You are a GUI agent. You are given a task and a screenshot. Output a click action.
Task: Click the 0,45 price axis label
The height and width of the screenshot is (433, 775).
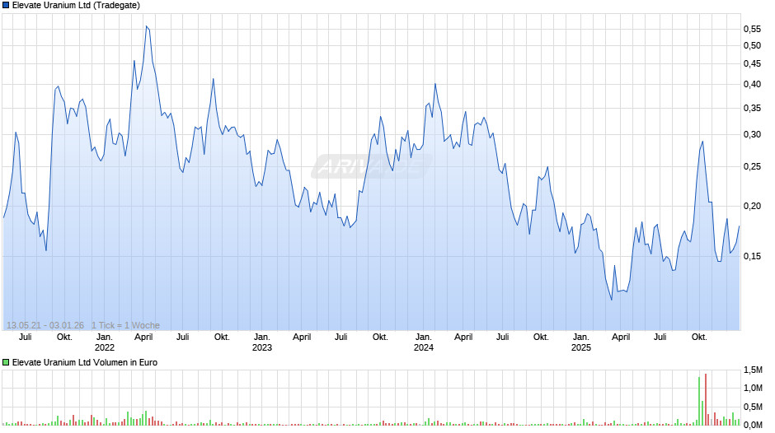tap(752, 63)
